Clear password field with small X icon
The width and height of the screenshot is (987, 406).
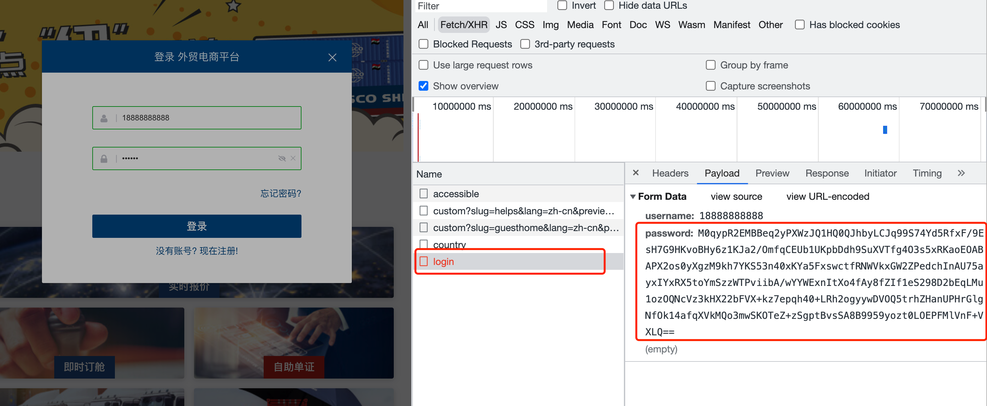(x=293, y=158)
